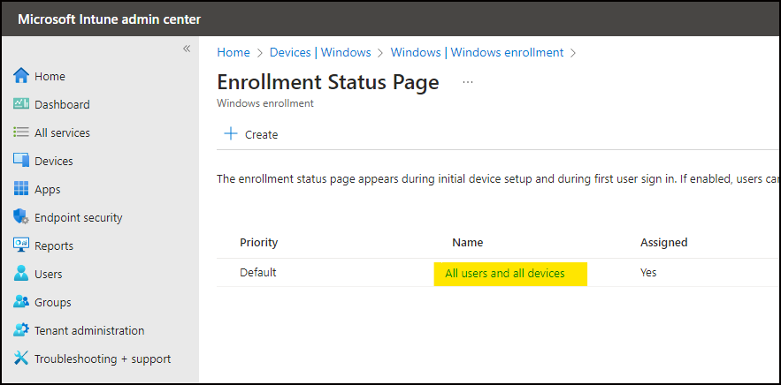Click Devices | Windows breadcrumb link
Screen dimensions: 781x385
coord(320,52)
